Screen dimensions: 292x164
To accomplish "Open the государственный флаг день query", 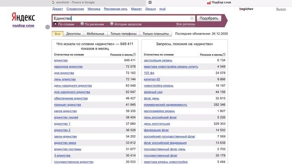I will point(164,149).
